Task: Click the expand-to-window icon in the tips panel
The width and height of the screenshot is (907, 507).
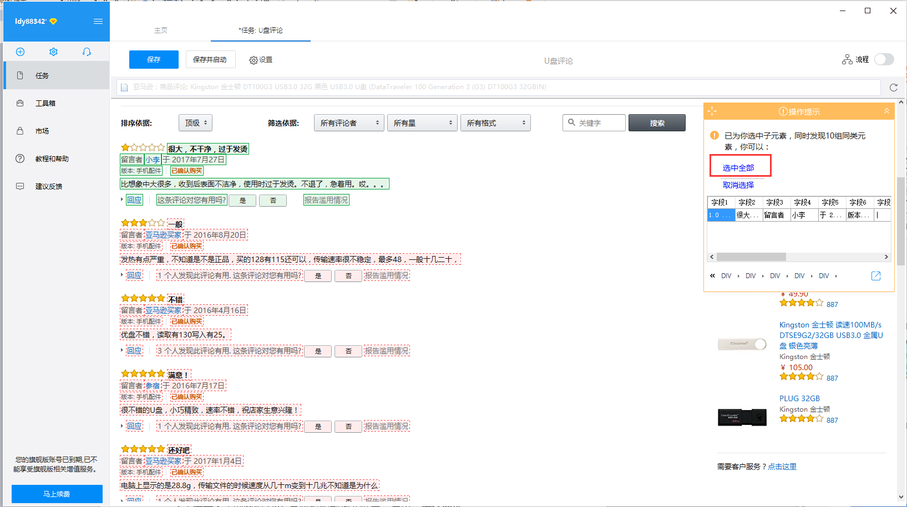Action: pyautogui.click(x=876, y=276)
